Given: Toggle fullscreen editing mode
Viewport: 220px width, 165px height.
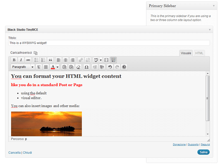Looking at the screenshot, I should pos(106,60).
